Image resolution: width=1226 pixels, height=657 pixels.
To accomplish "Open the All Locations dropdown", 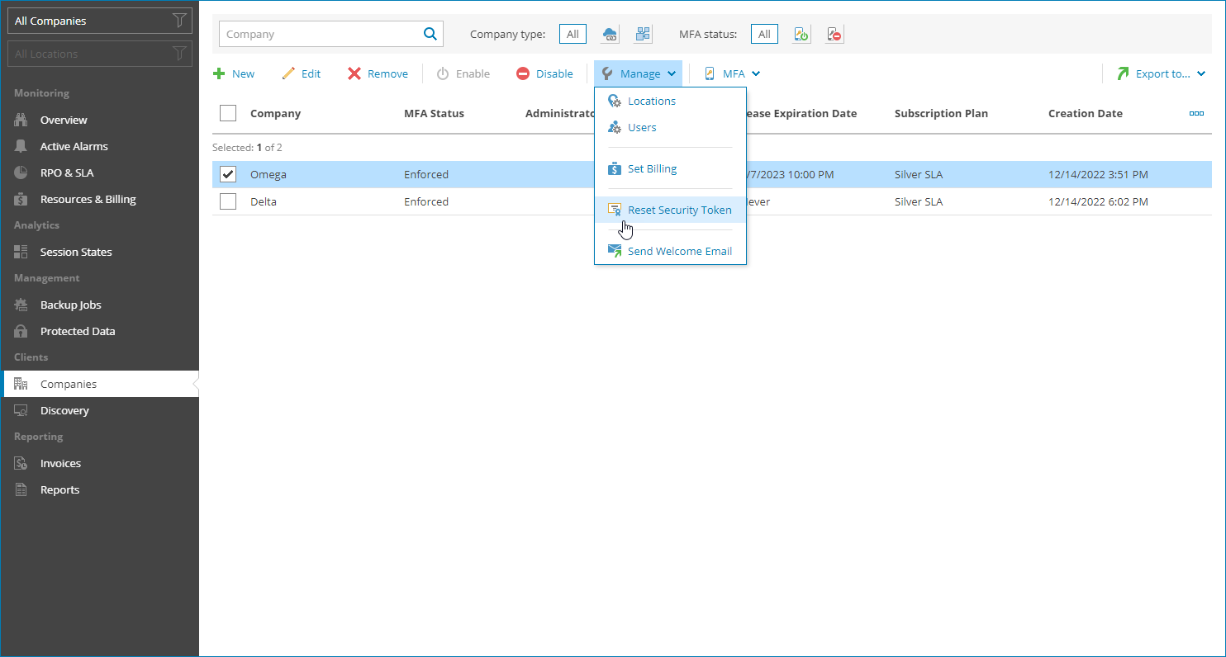I will pos(100,54).
